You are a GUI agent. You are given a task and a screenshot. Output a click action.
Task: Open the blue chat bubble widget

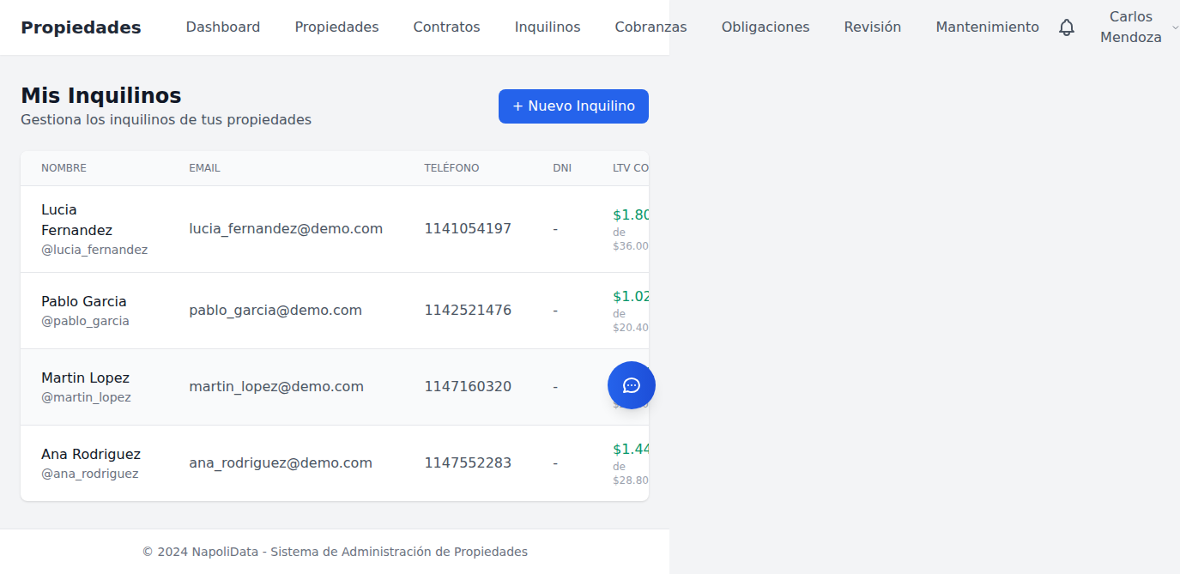[x=632, y=385]
